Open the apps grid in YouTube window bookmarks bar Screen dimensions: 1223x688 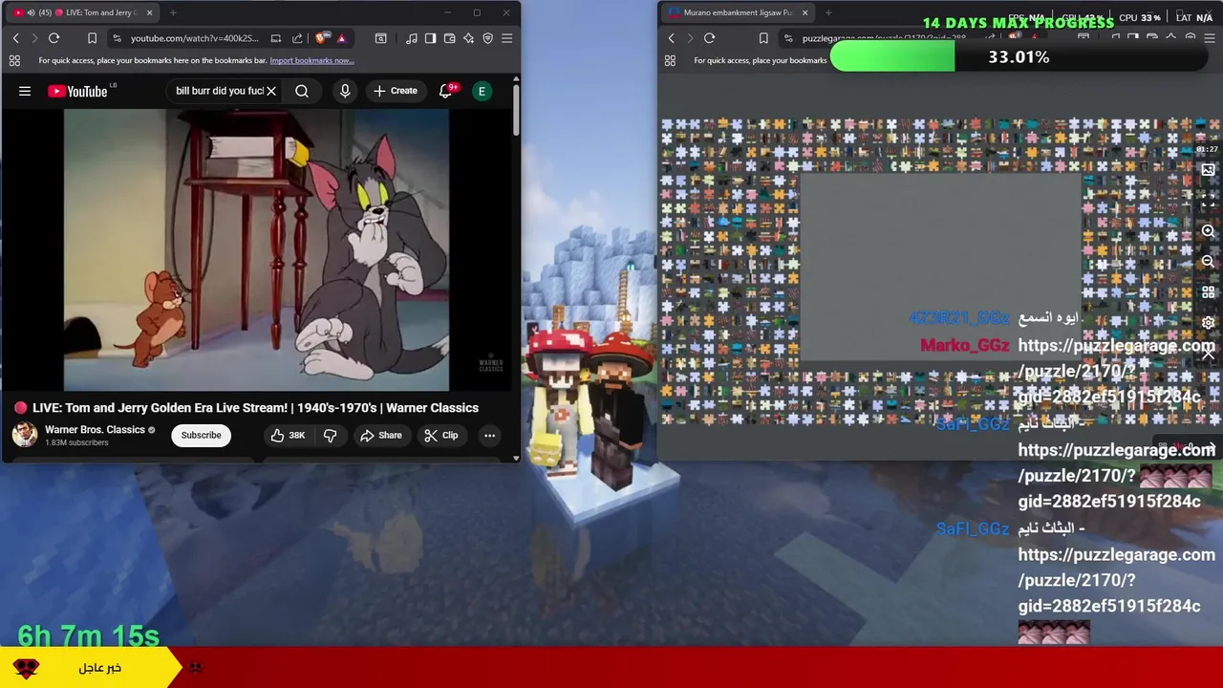(14, 60)
